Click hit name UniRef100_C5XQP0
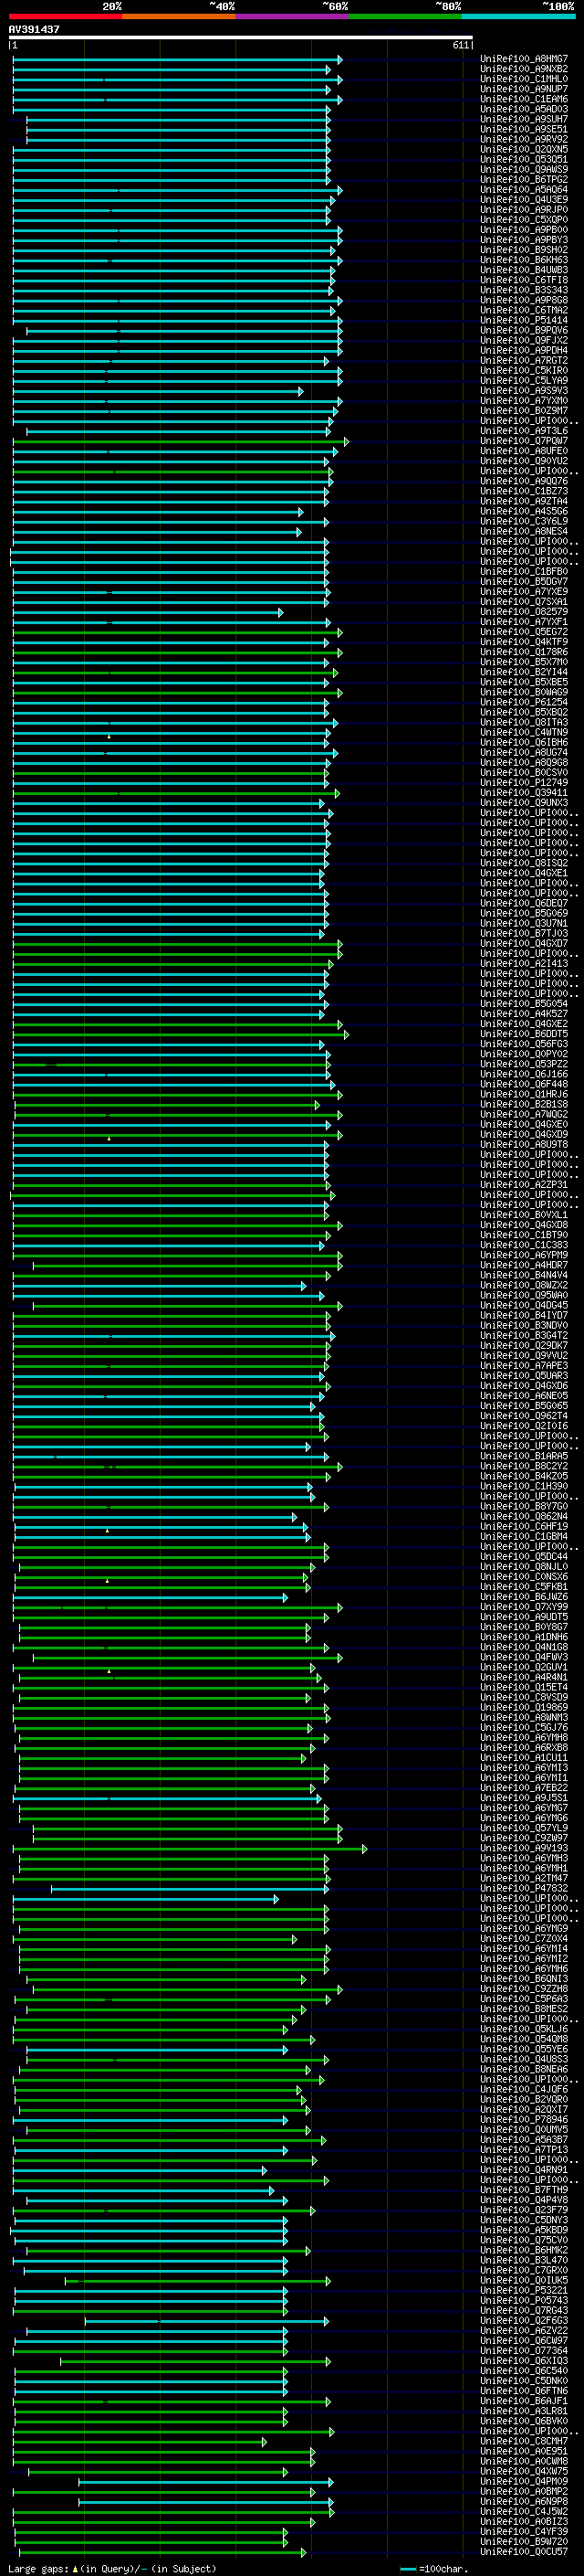The height and width of the screenshot is (2576, 584). 524,219
